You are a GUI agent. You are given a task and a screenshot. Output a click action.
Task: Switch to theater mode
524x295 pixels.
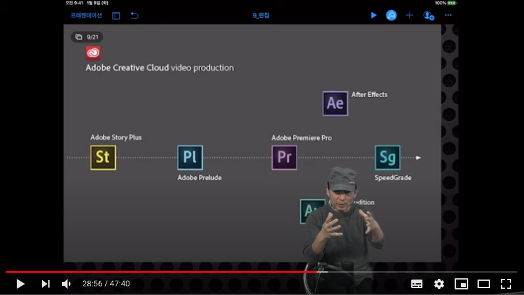(x=483, y=284)
